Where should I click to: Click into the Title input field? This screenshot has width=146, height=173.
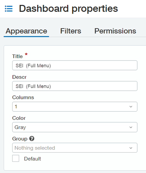point(75,65)
